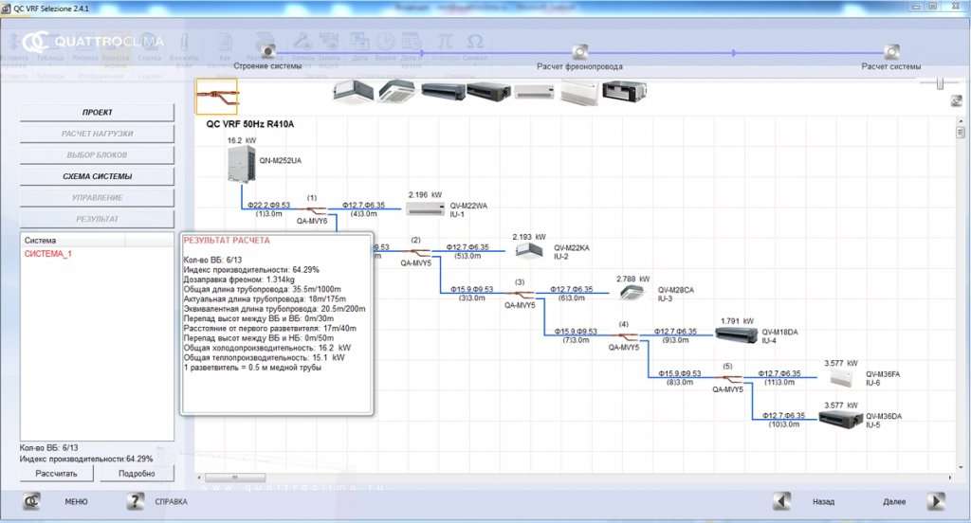Open the УПРАВЛЕНИЕ section

click(x=98, y=198)
